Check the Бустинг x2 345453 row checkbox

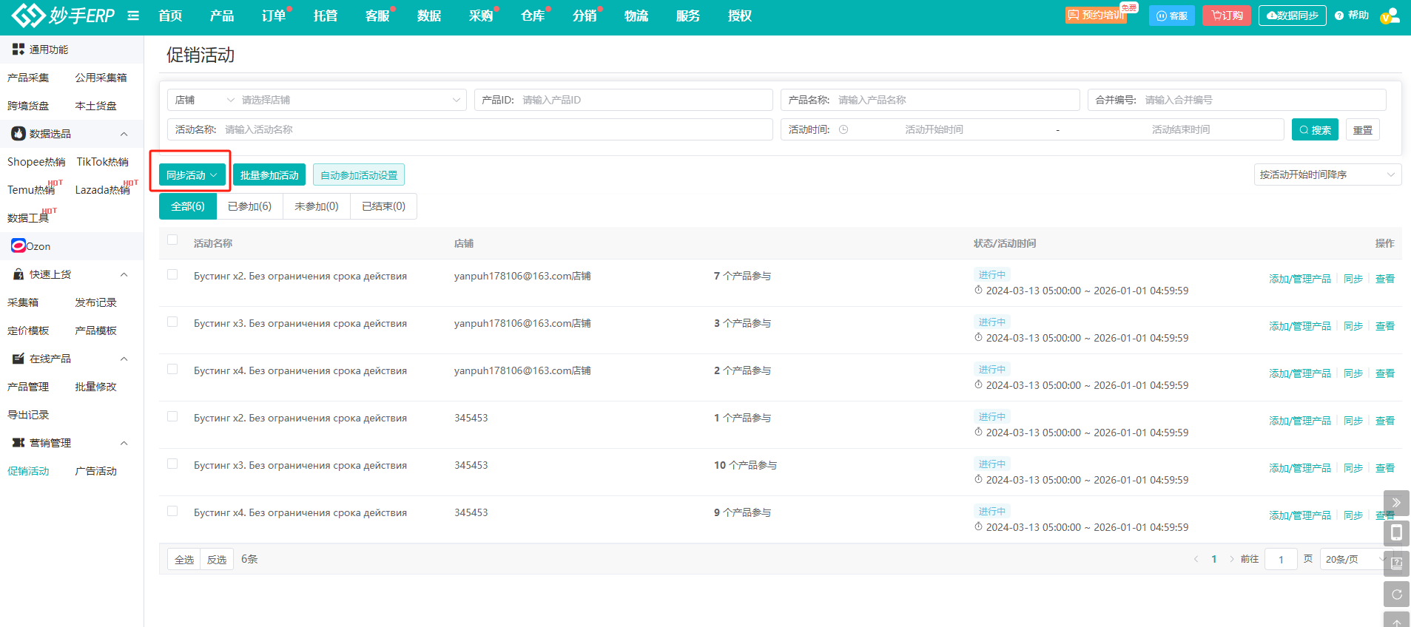(x=172, y=416)
